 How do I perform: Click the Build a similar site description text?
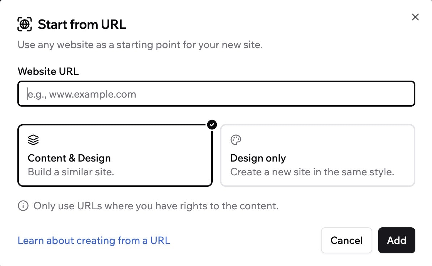(x=71, y=172)
